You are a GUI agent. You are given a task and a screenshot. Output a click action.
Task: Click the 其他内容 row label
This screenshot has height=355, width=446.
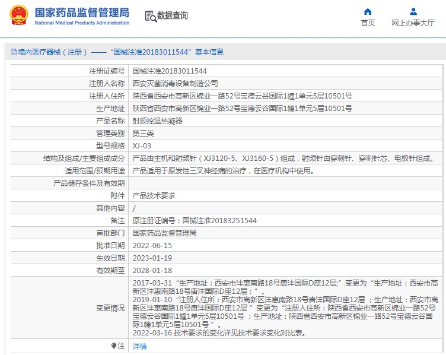pos(110,208)
